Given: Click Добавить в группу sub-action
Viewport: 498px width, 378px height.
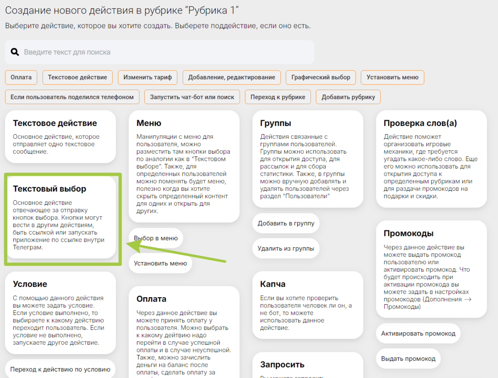Looking at the screenshot, I should point(286,223).
